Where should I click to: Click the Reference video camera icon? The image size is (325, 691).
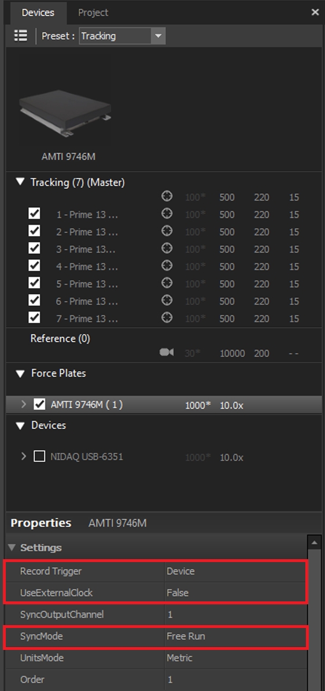166,353
